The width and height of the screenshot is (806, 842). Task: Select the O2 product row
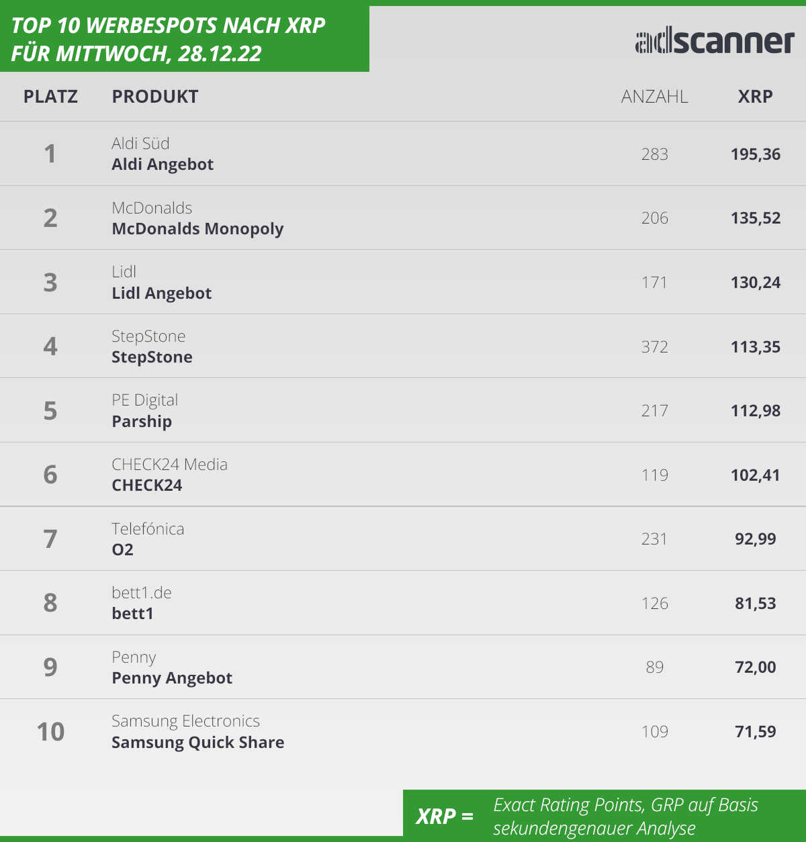coord(403,539)
